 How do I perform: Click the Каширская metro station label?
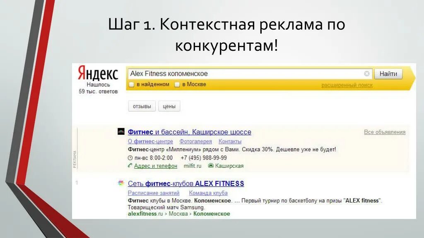(x=229, y=166)
